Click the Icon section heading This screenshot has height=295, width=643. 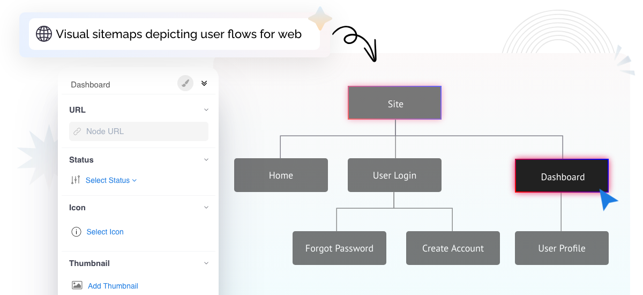[x=77, y=208]
